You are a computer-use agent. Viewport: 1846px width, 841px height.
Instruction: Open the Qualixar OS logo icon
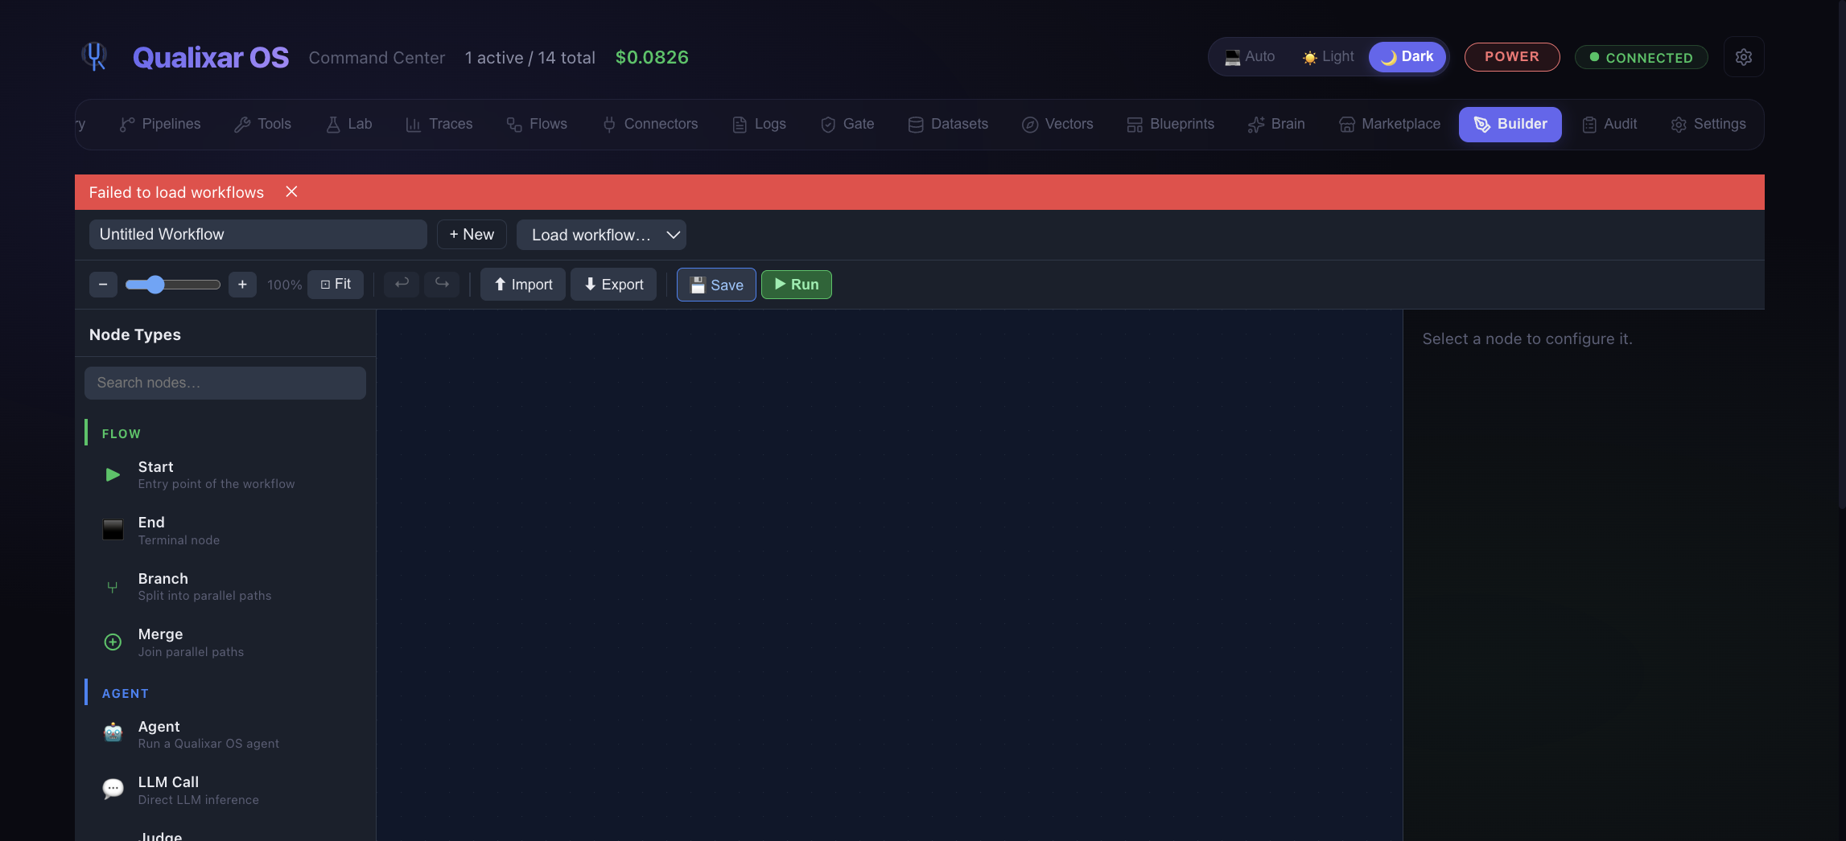pos(94,56)
